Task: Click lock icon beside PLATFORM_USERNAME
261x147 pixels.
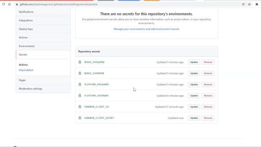Action: click(80, 96)
